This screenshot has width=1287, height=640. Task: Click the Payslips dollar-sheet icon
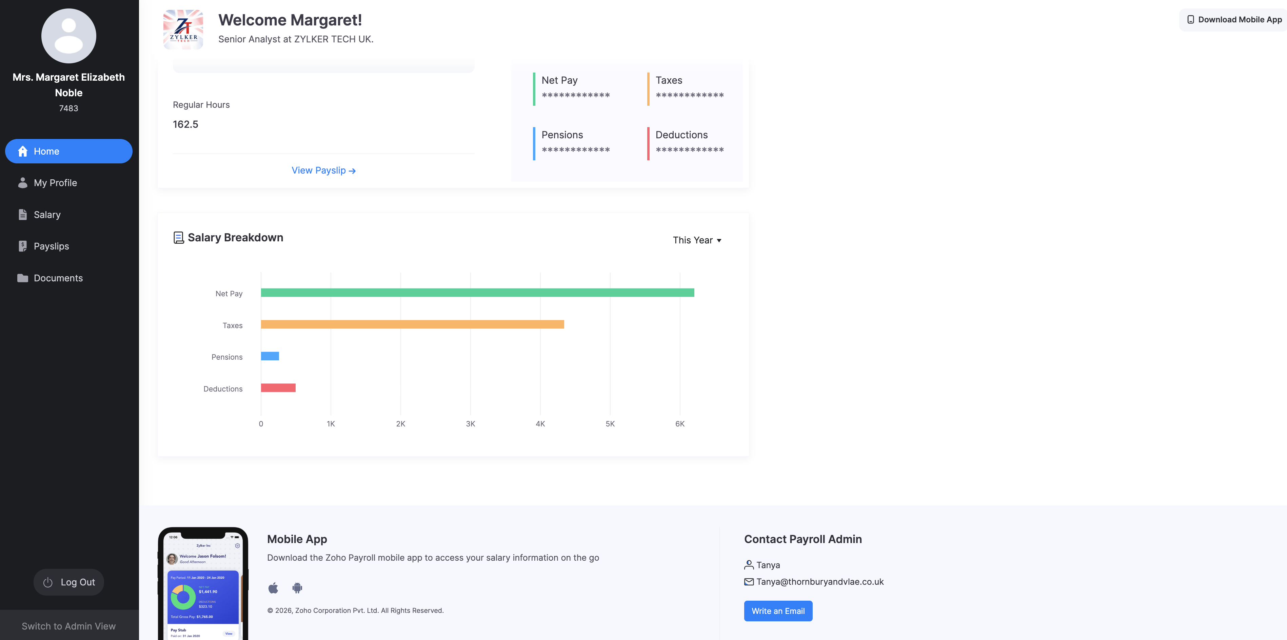pyautogui.click(x=22, y=246)
